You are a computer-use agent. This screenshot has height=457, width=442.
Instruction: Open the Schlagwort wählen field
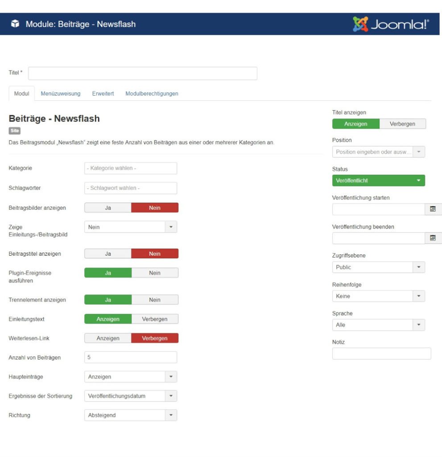coord(131,188)
